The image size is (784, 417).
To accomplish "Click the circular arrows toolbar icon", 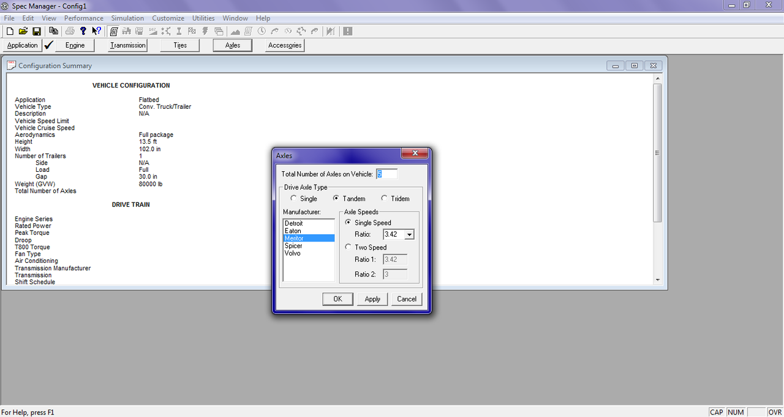I will click(x=301, y=31).
